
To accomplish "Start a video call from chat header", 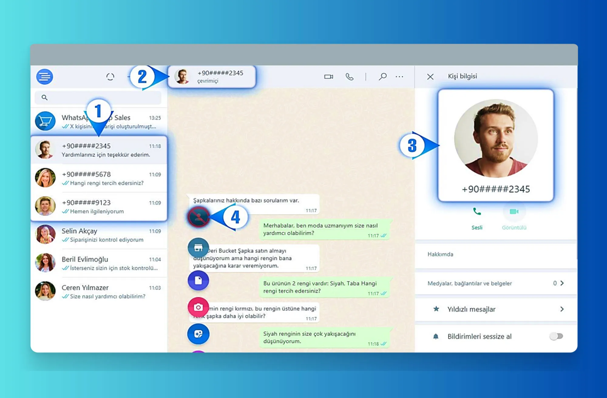I will coord(328,77).
